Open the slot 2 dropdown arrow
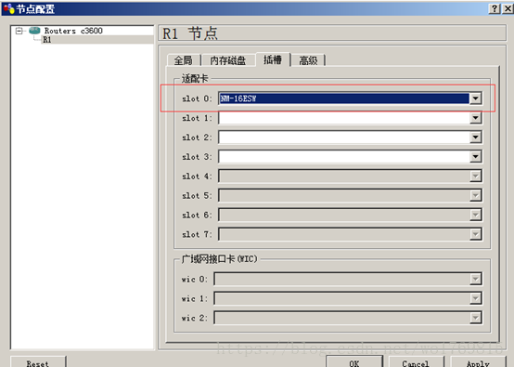The image size is (514, 367). [x=475, y=138]
